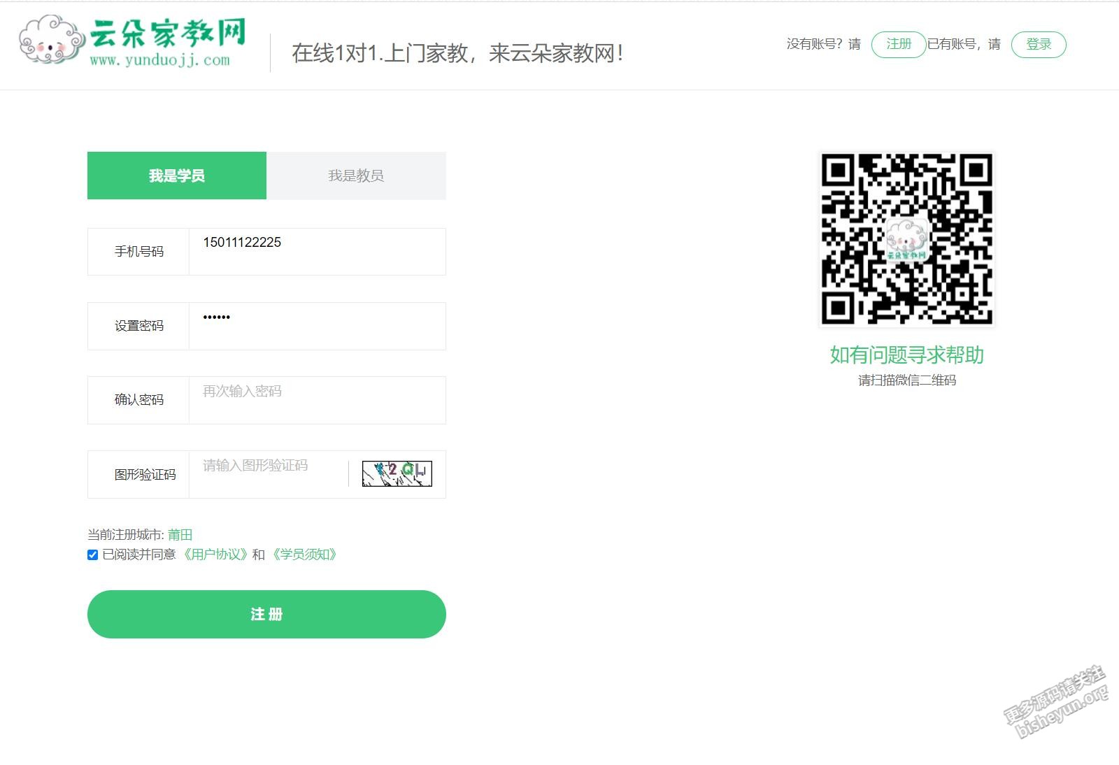Click the 已有账号, 请 text
The width and height of the screenshot is (1119, 765).
click(964, 44)
